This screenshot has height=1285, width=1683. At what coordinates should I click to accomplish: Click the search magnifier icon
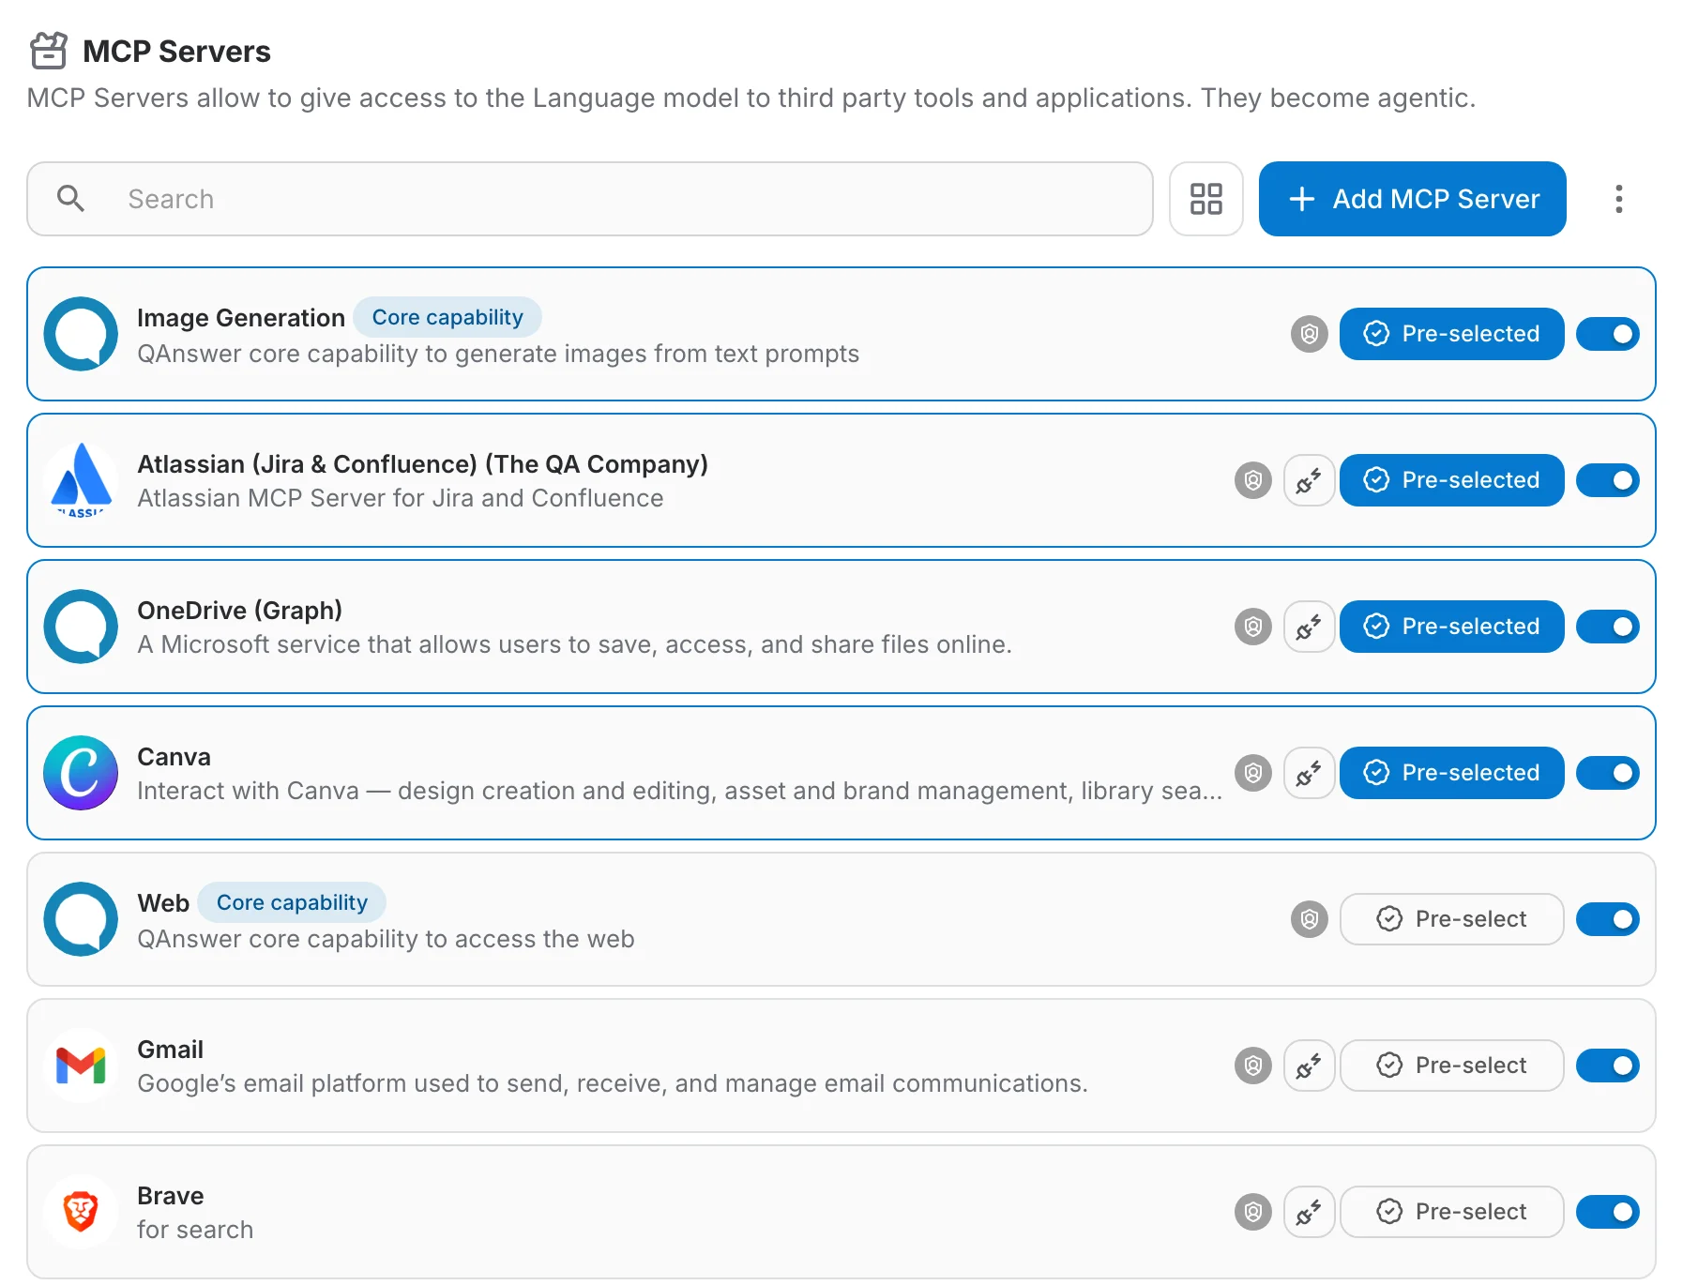coord(71,199)
